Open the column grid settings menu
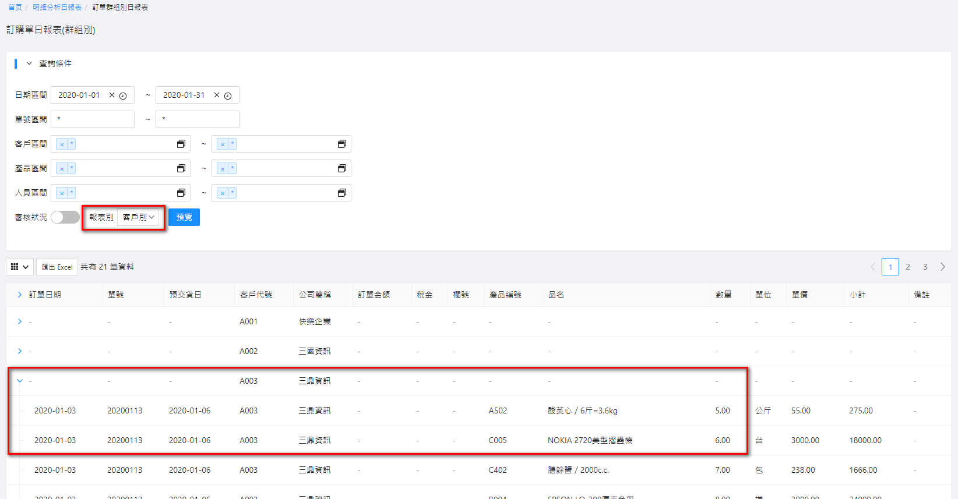 [x=19, y=267]
